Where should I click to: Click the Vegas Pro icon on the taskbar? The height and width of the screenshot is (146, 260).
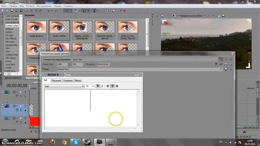[100, 142]
